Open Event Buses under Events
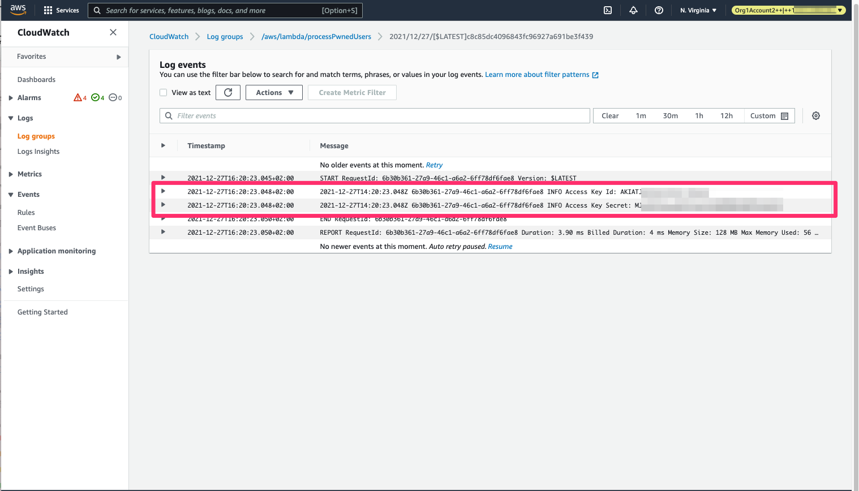The width and height of the screenshot is (859, 491). [x=37, y=228]
